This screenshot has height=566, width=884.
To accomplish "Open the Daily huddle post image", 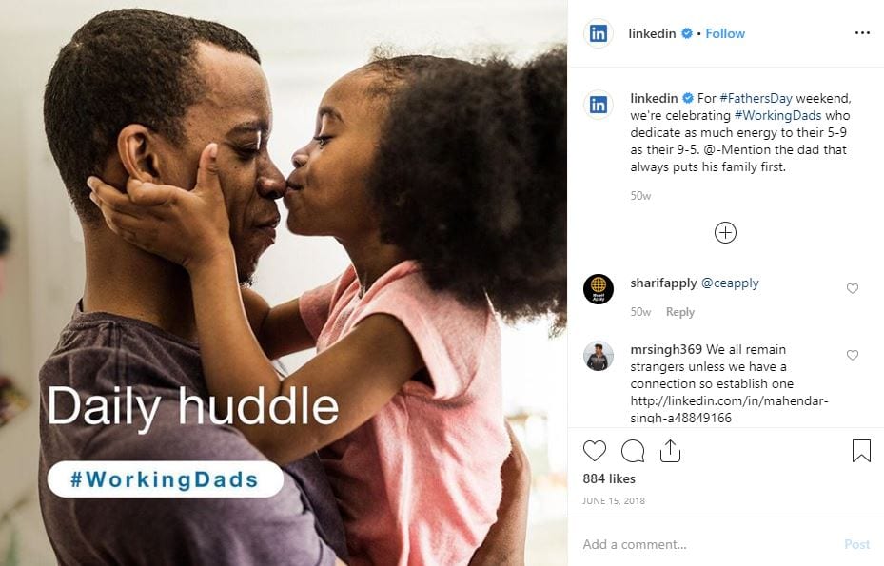I will (x=284, y=283).
